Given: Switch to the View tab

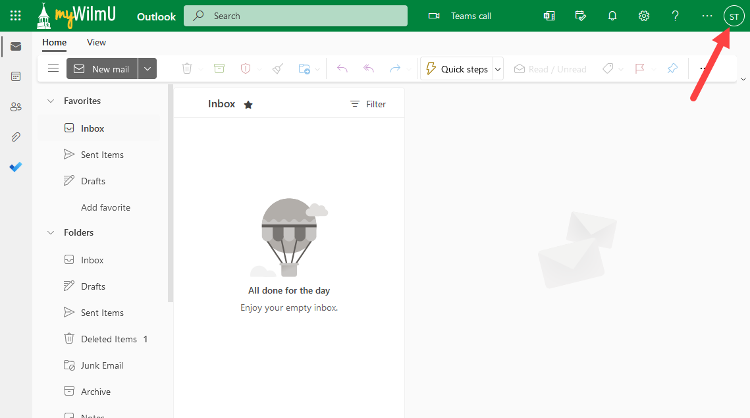Looking at the screenshot, I should [96, 42].
